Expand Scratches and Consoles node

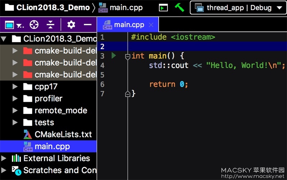[4, 170]
